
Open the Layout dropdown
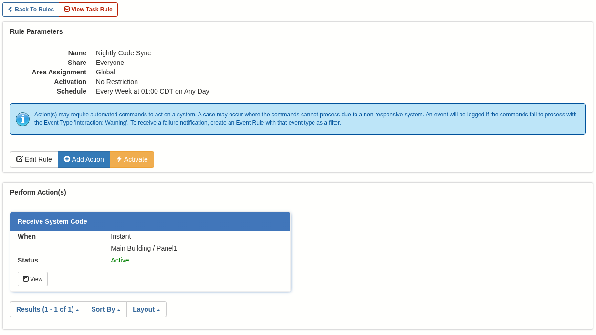tap(146, 309)
